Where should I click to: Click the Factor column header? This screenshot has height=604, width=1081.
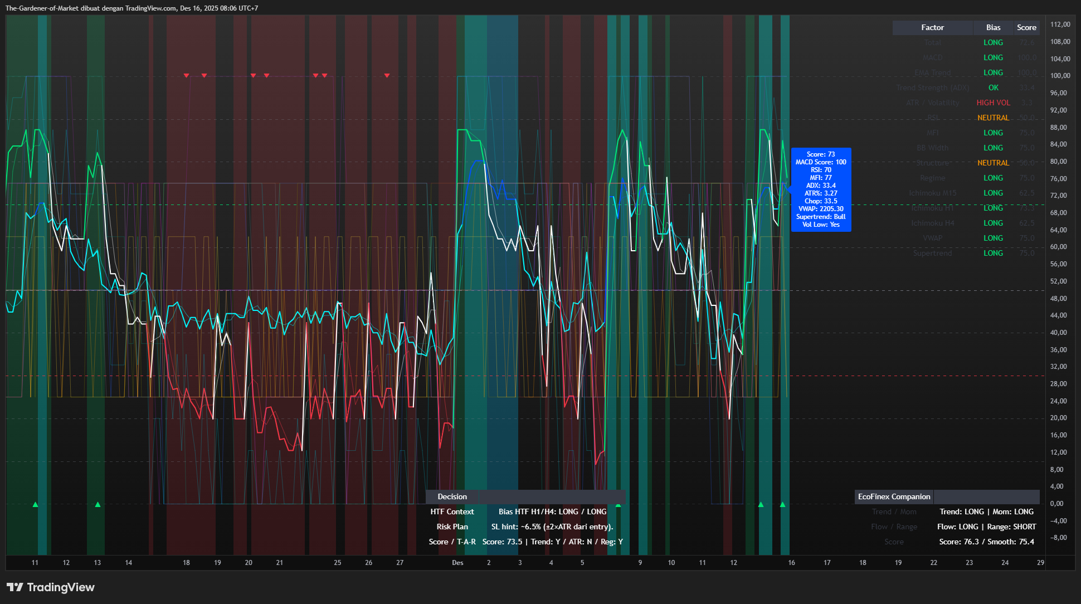[x=932, y=27]
